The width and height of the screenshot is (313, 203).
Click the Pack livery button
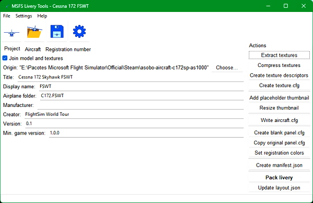click(279, 178)
